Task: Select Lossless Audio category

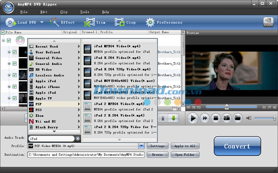Action: click(54, 75)
